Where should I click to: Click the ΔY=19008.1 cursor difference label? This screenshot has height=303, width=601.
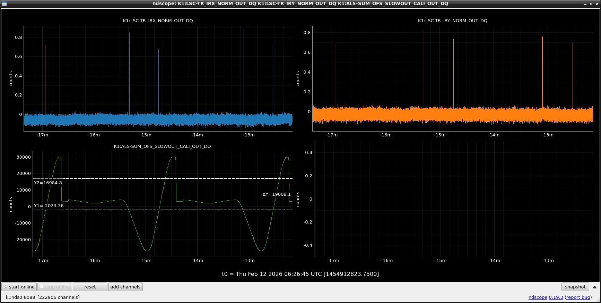point(276,194)
